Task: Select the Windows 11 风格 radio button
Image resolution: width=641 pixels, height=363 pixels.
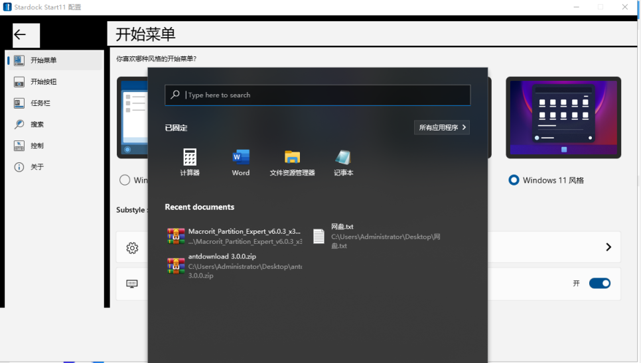Action: tap(514, 180)
